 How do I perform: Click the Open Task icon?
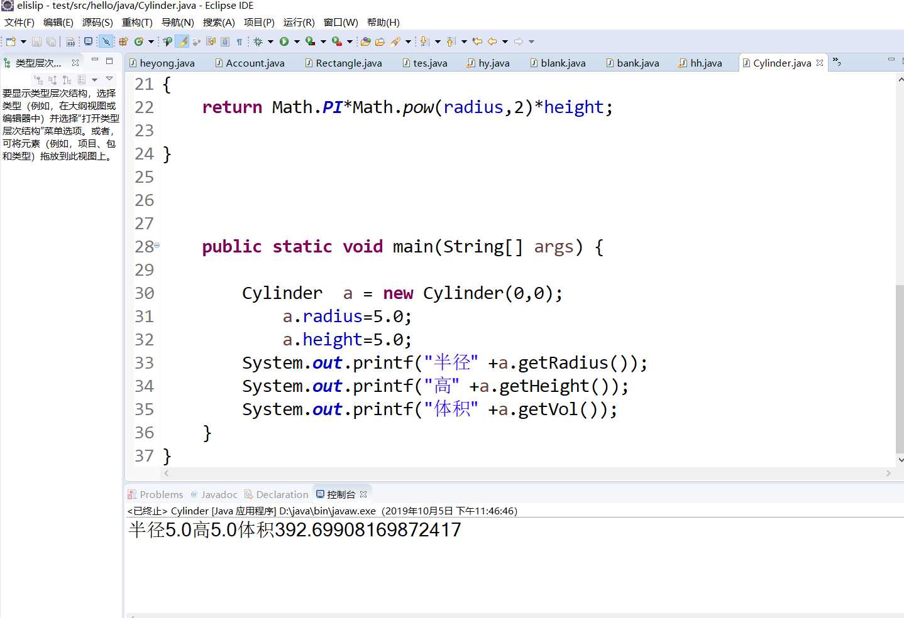(365, 41)
